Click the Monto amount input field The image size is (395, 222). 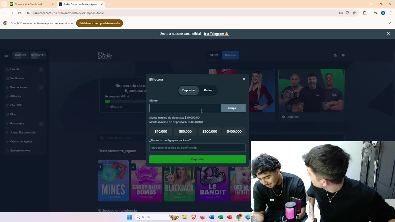coord(185,108)
